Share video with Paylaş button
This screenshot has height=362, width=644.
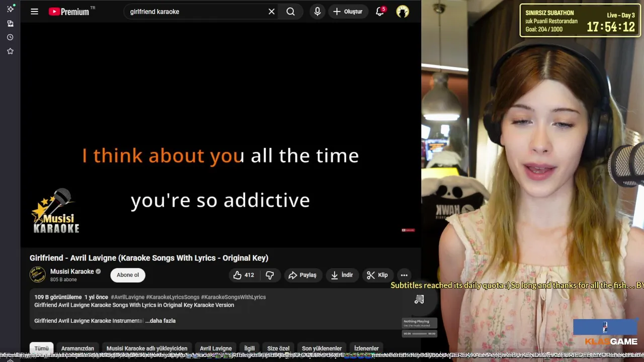pos(302,275)
